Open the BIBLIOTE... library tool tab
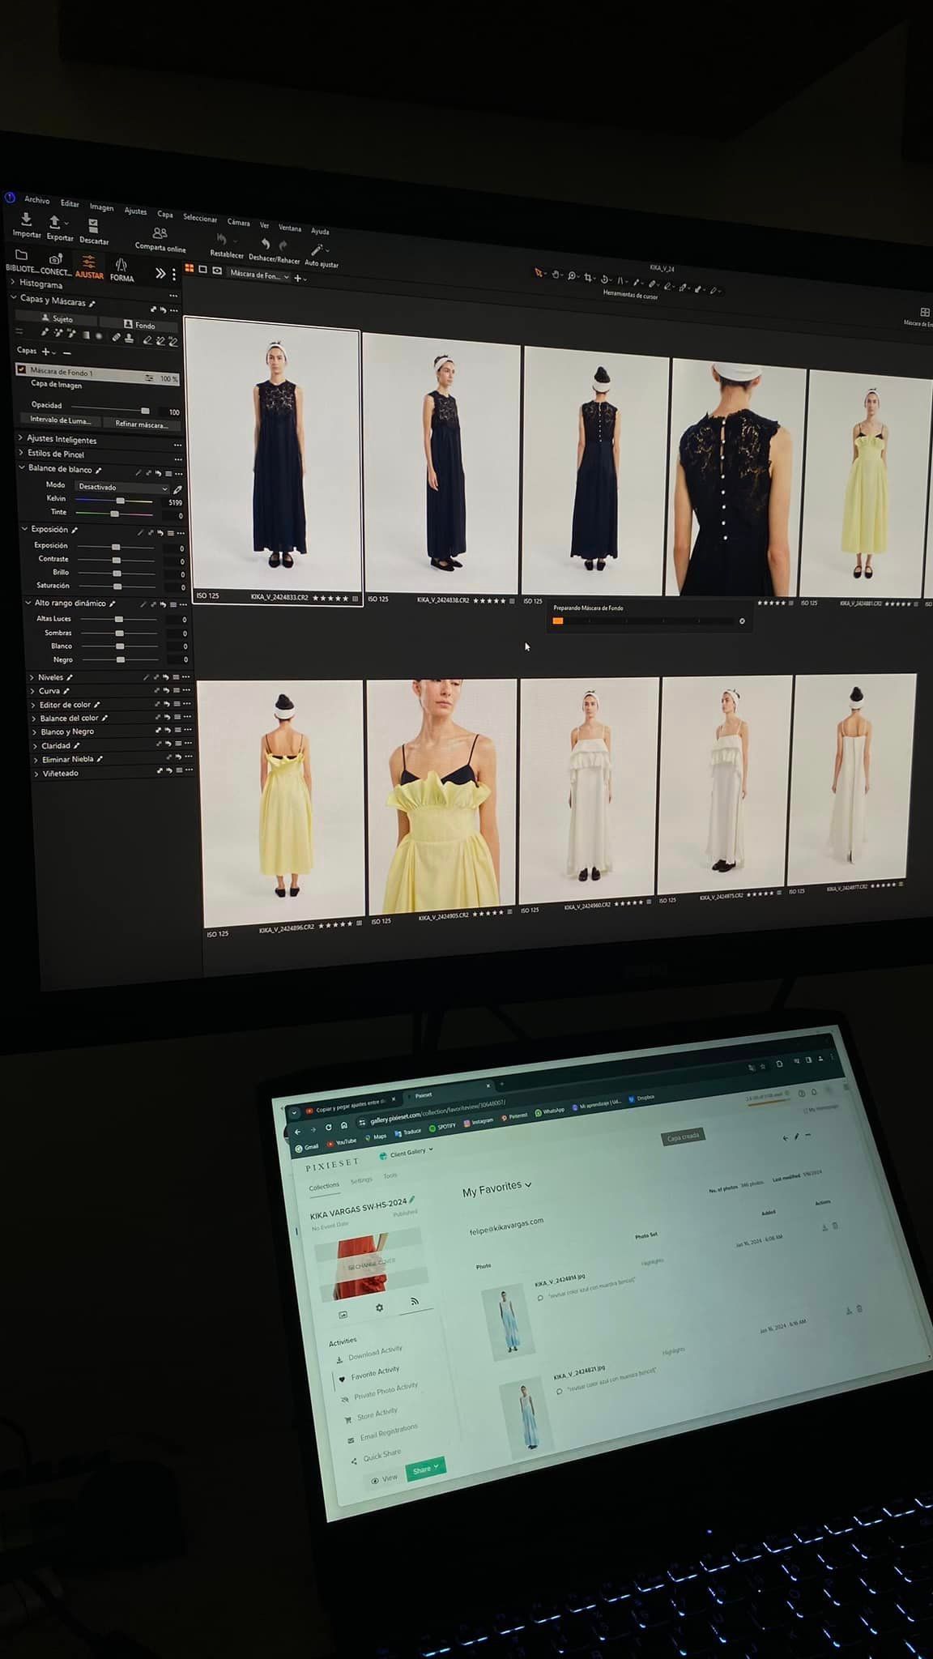The image size is (933, 1659). click(x=21, y=261)
